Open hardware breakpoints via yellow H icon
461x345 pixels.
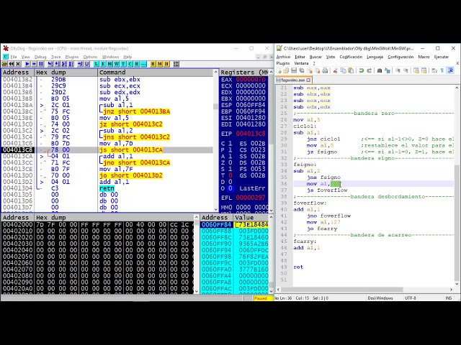click(166, 64)
